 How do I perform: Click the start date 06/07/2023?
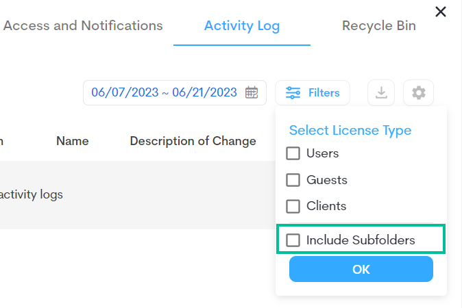(124, 92)
